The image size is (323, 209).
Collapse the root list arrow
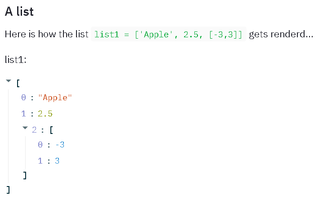tap(9, 82)
